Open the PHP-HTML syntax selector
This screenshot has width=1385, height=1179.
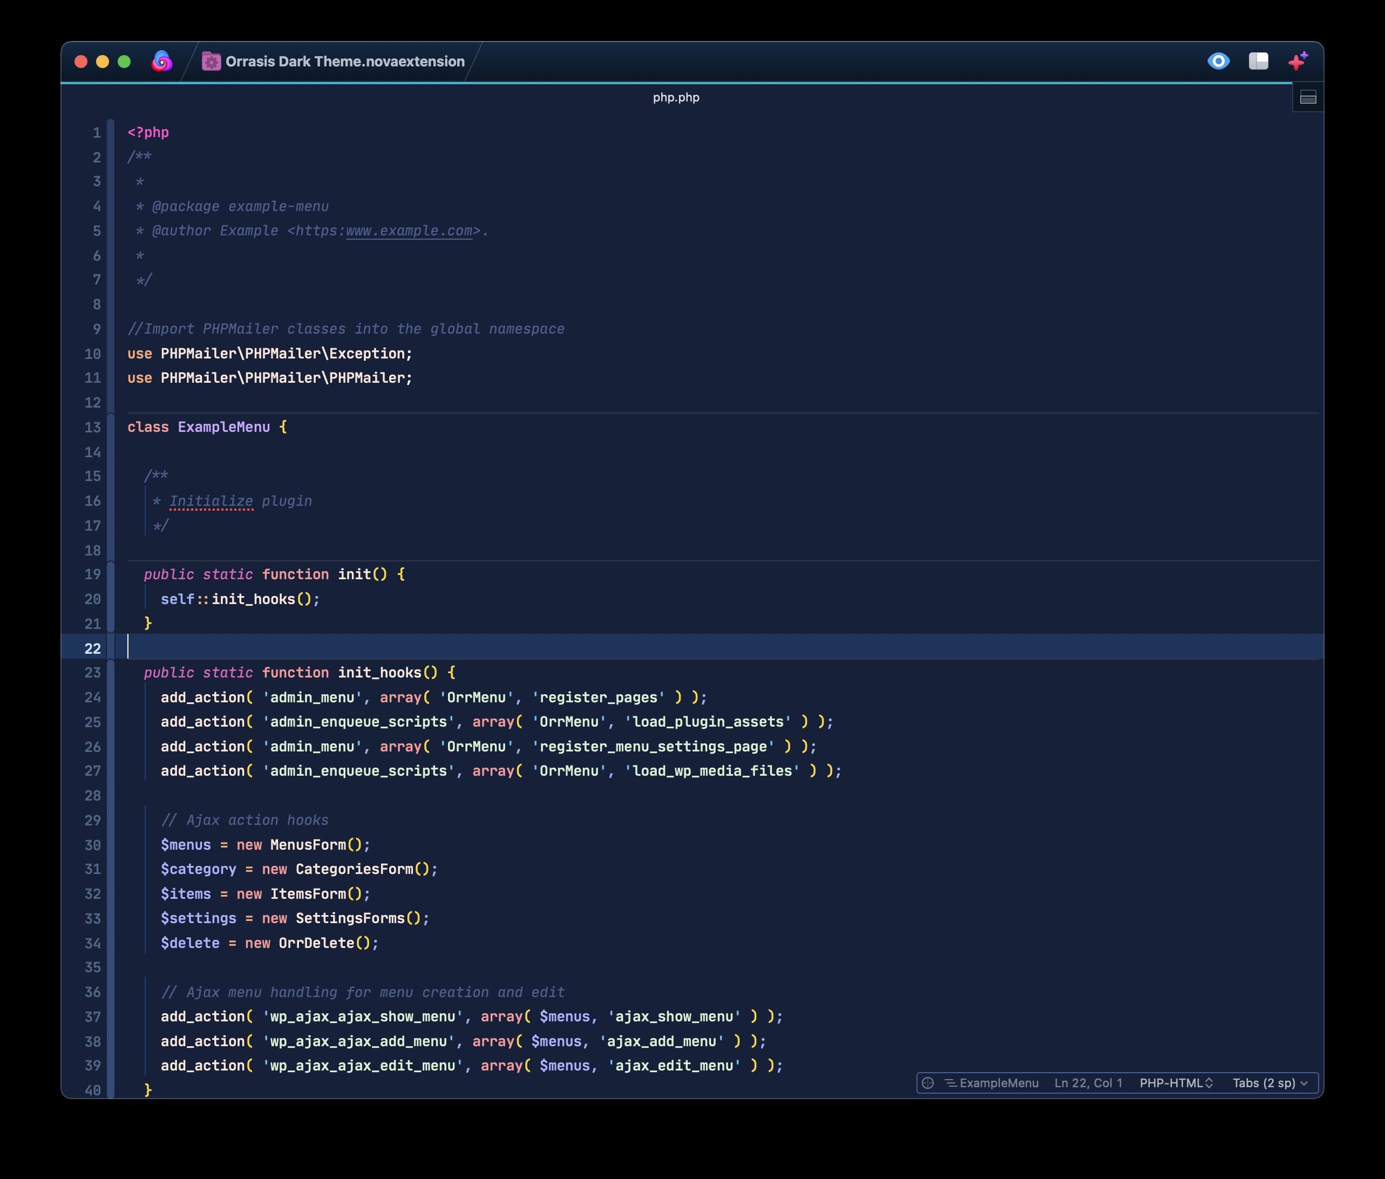[x=1175, y=1083]
